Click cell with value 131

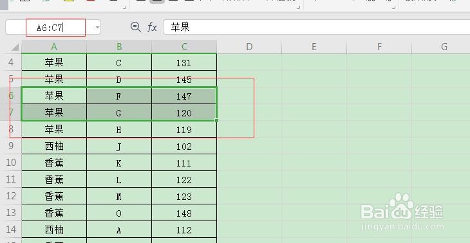(x=184, y=62)
